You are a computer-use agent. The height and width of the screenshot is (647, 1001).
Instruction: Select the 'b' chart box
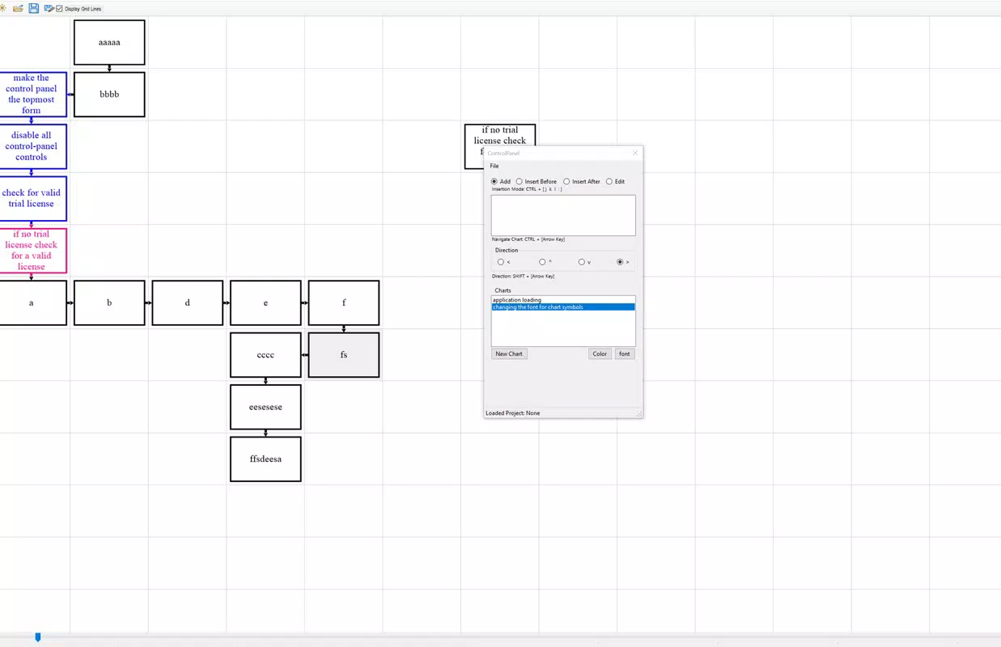(109, 302)
